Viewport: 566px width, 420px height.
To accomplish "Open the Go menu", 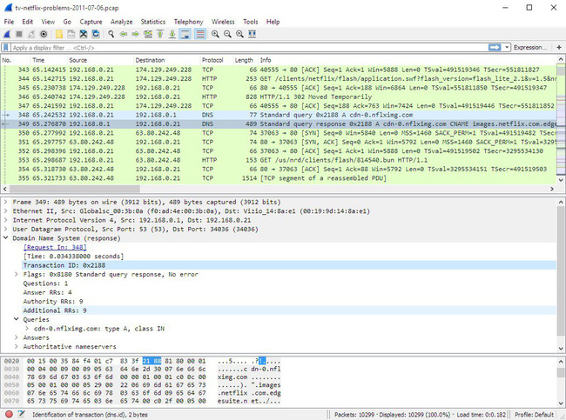I will pos(67,22).
